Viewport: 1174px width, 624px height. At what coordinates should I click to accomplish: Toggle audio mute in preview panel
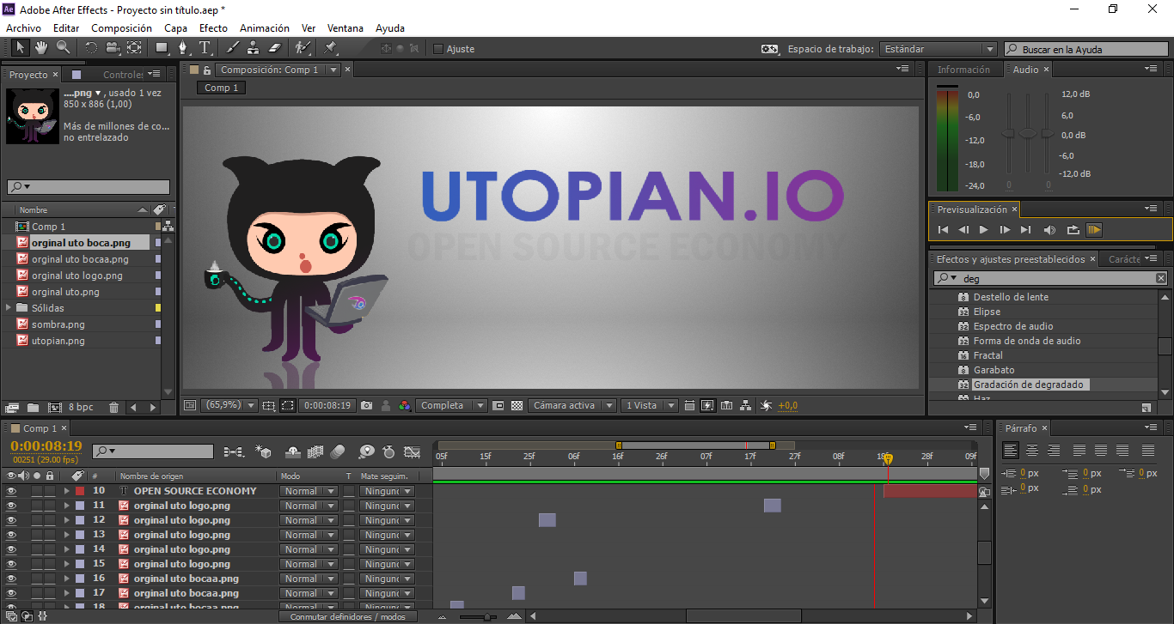pos(1049,229)
